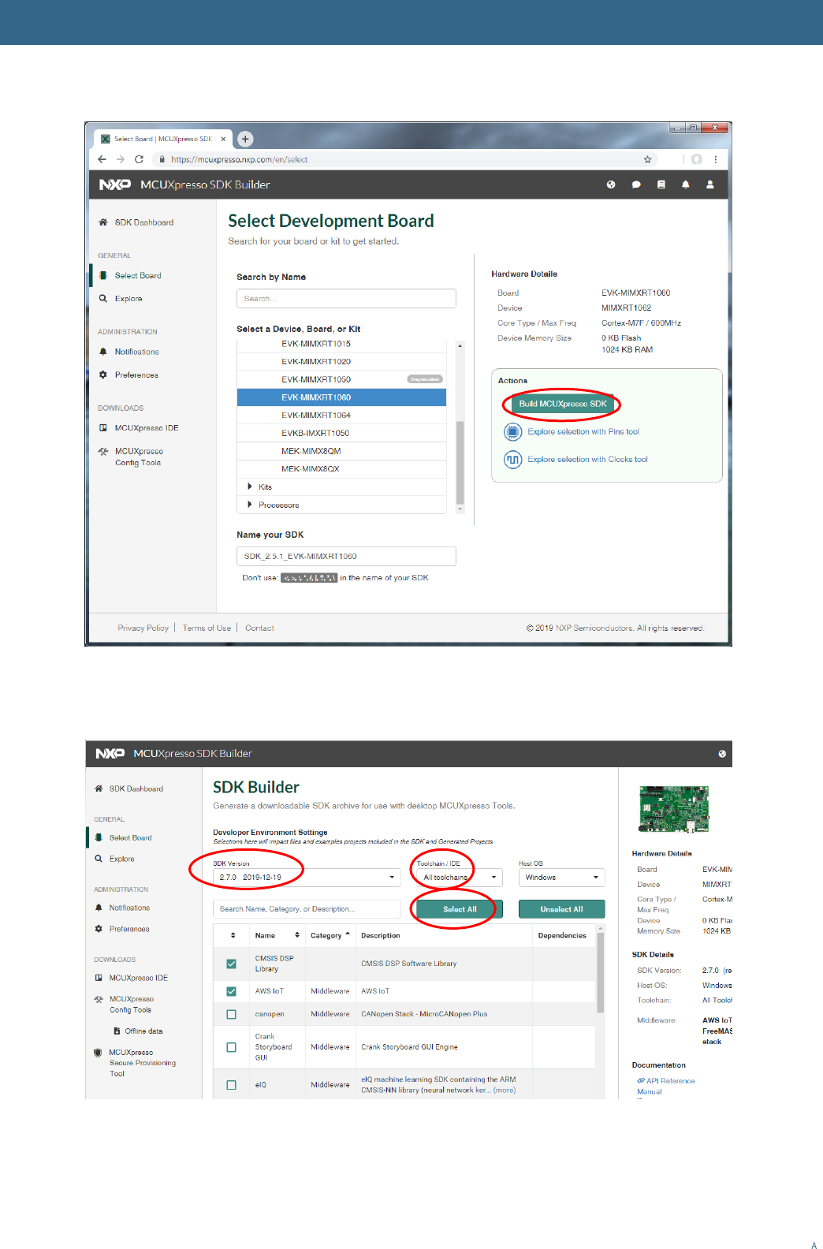Click the Secure Provisioning Tool shield icon
Image resolution: width=823 pixels, height=1249 pixels.
tap(98, 1053)
